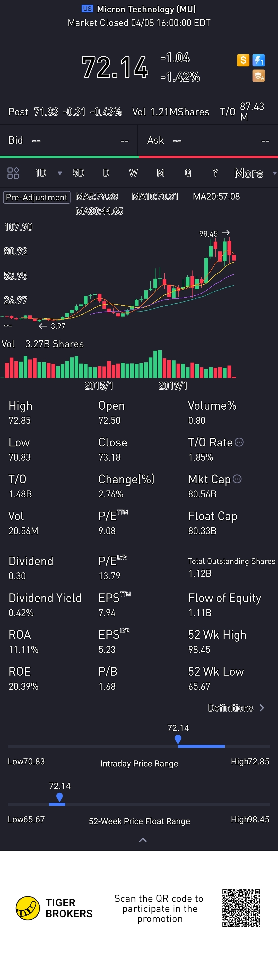Tap the blue lightning bolt badge
This screenshot has height=966, width=278.
point(258,60)
